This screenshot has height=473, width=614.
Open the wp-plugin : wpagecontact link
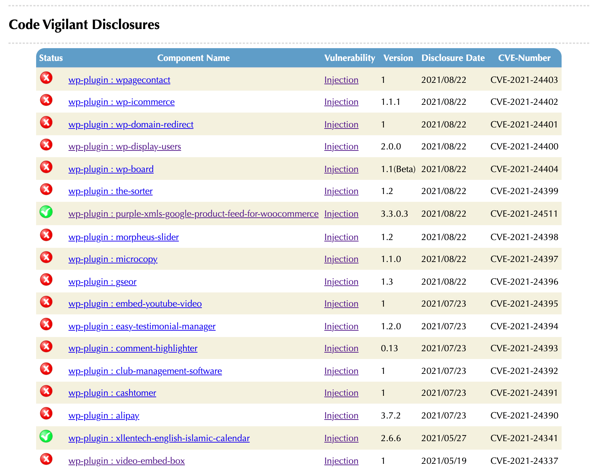[x=119, y=80]
